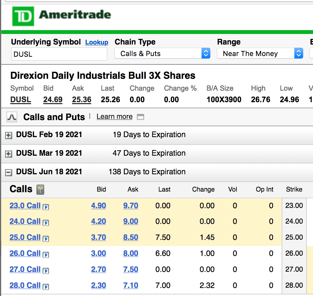Click the 24.96 Low value
Image resolution: width=313 pixels, height=296 pixels.
(289, 100)
